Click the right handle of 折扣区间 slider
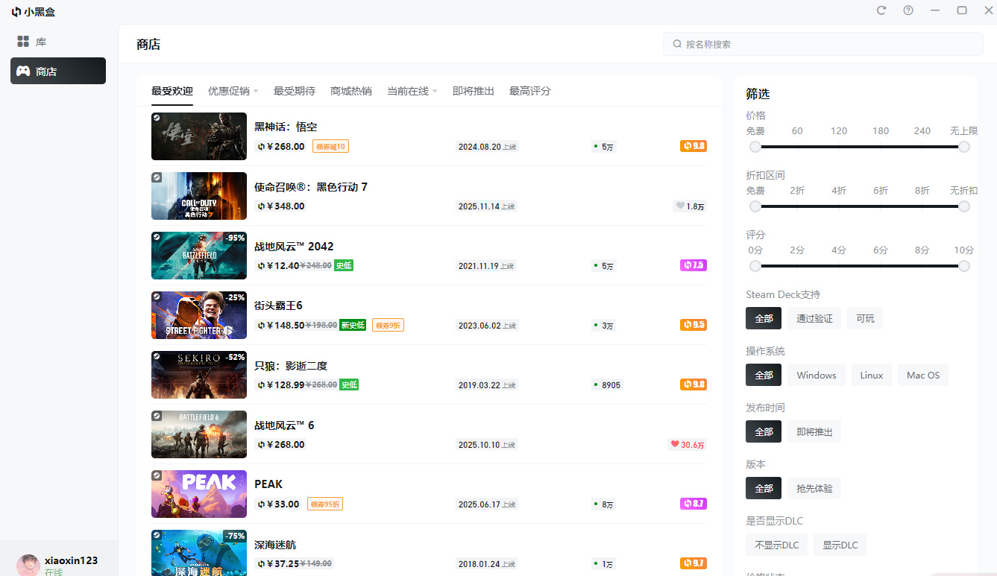This screenshot has height=576, width=997. click(x=964, y=206)
